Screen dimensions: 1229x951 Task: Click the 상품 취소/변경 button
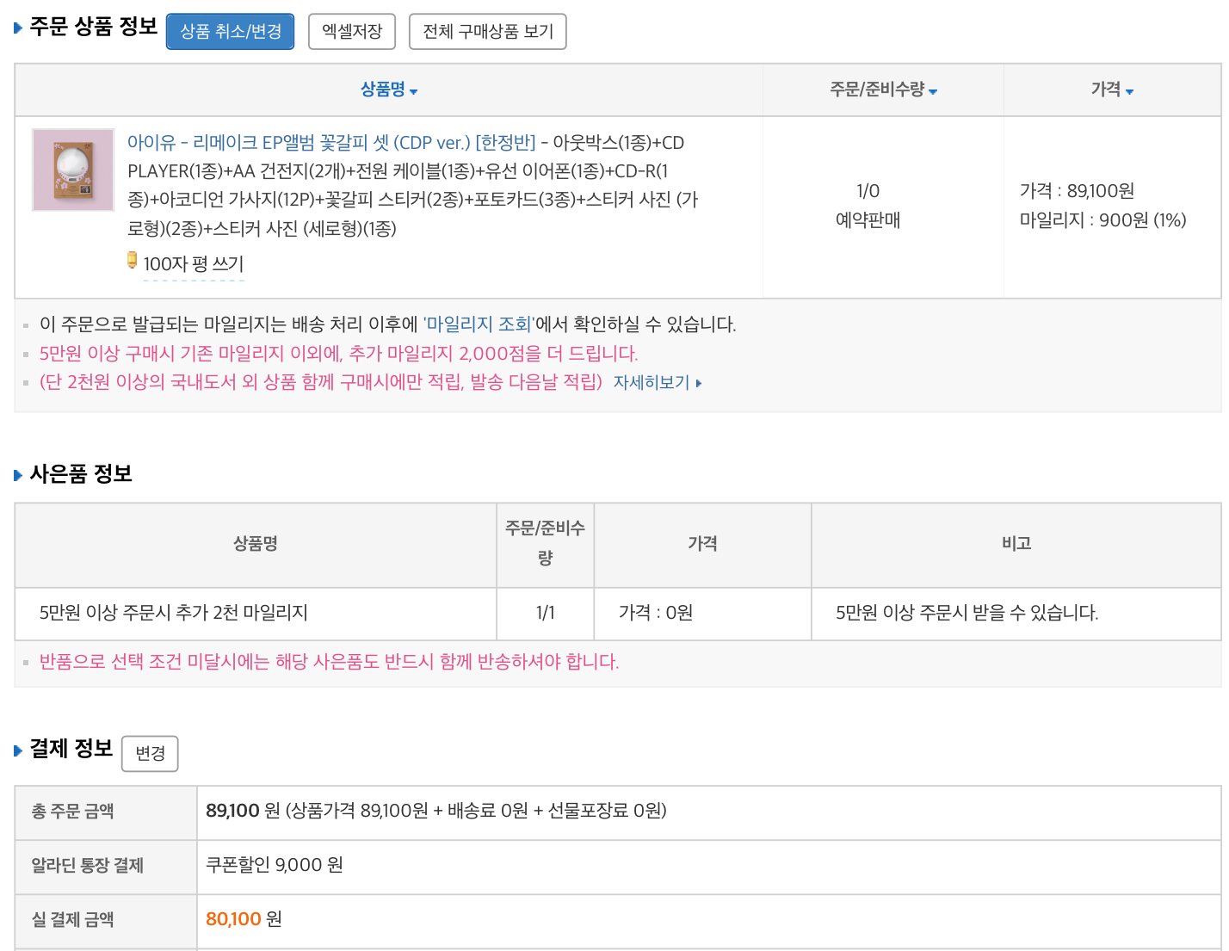point(230,32)
